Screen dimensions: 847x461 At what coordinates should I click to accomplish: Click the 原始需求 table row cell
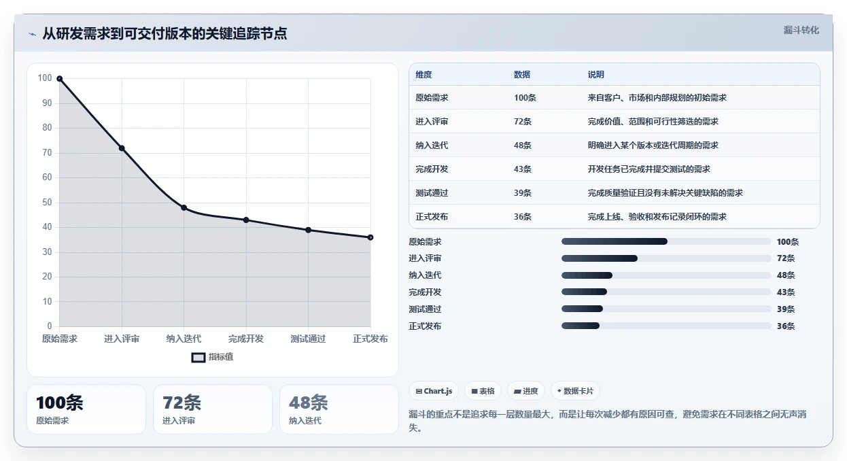pyautogui.click(x=432, y=98)
